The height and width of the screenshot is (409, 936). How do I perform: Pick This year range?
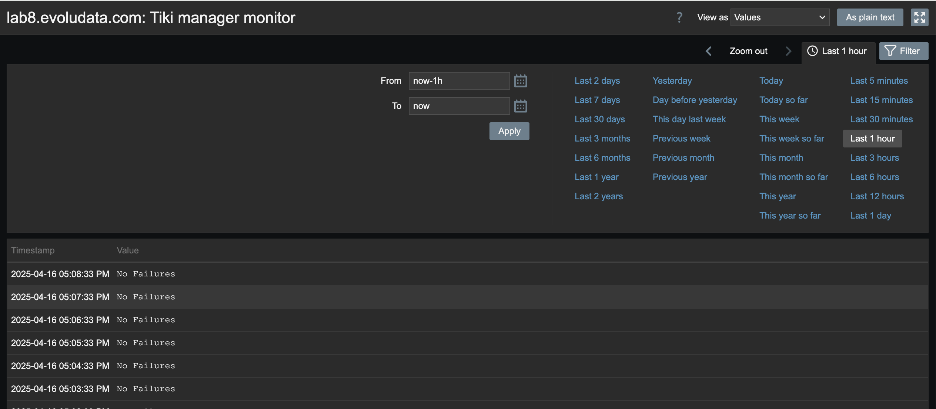pyautogui.click(x=778, y=196)
